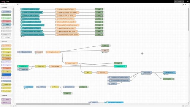
Task: Toggle debug node on the Camera_Z1 row
Action: (104, 22)
